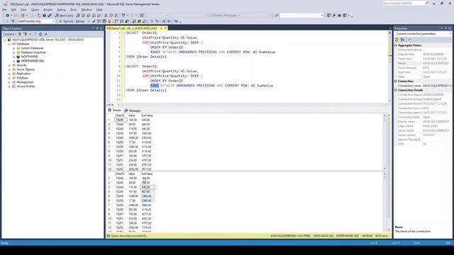Switch to the Messages tab
Screen dimensions: 454x255
(133, 110)
